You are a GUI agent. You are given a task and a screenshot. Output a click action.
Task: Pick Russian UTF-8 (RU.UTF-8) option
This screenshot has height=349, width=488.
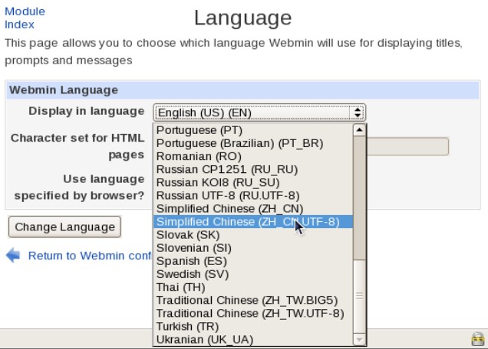253,196
